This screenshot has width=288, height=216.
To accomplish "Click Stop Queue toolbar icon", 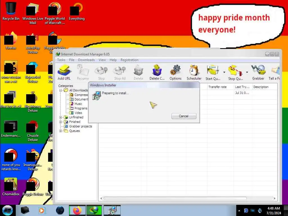I will coord(235,72).
